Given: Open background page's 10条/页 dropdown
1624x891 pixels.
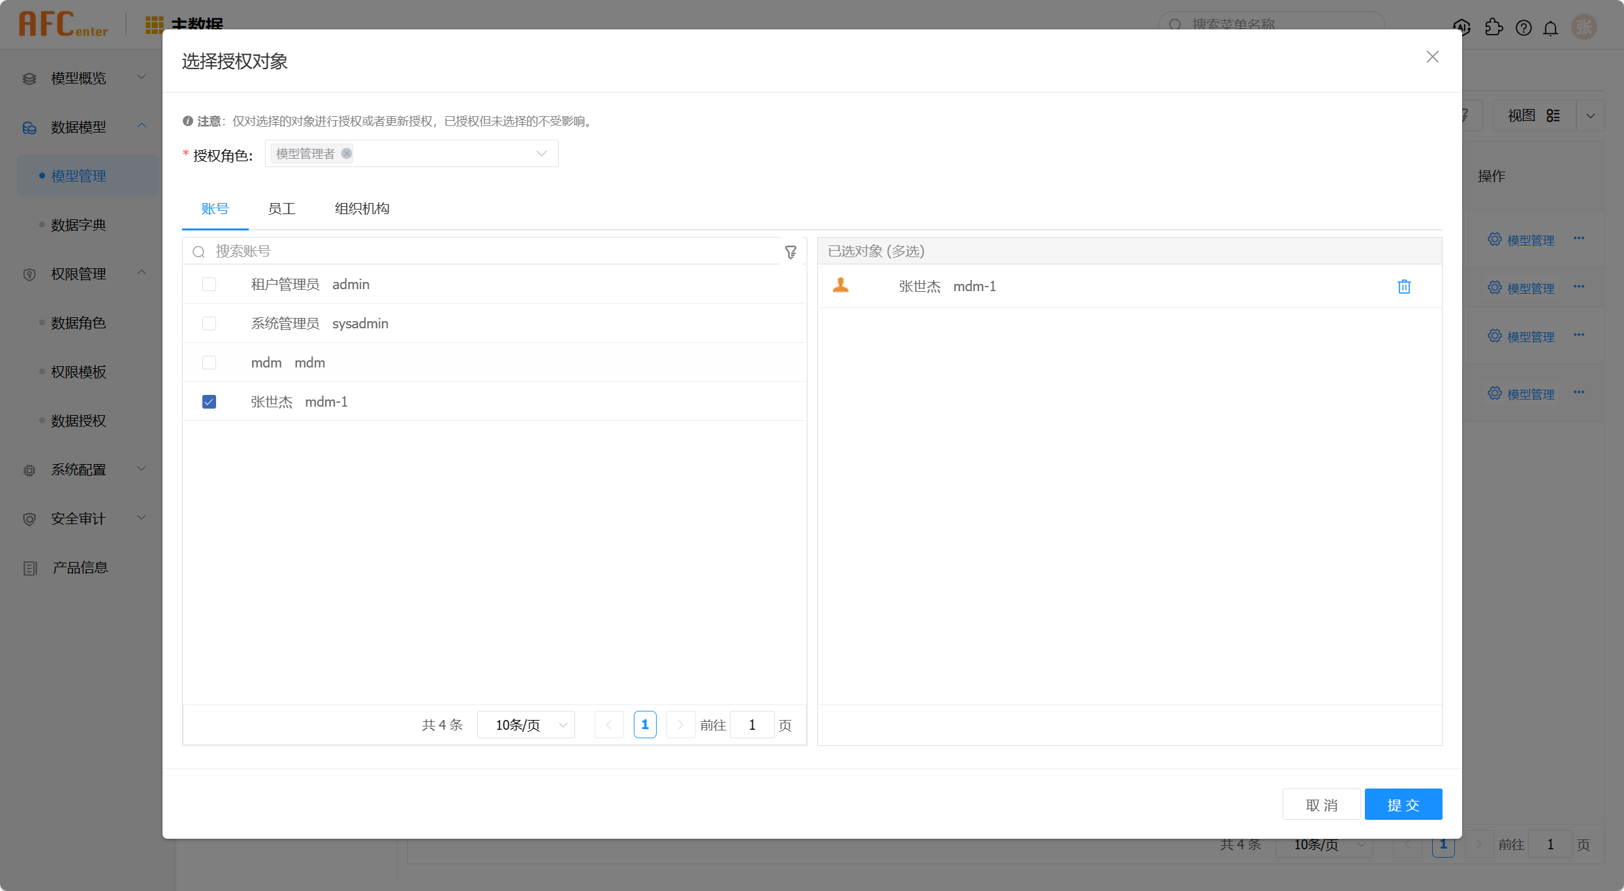Looking at the screenshot, I should tap(1325, 845).
